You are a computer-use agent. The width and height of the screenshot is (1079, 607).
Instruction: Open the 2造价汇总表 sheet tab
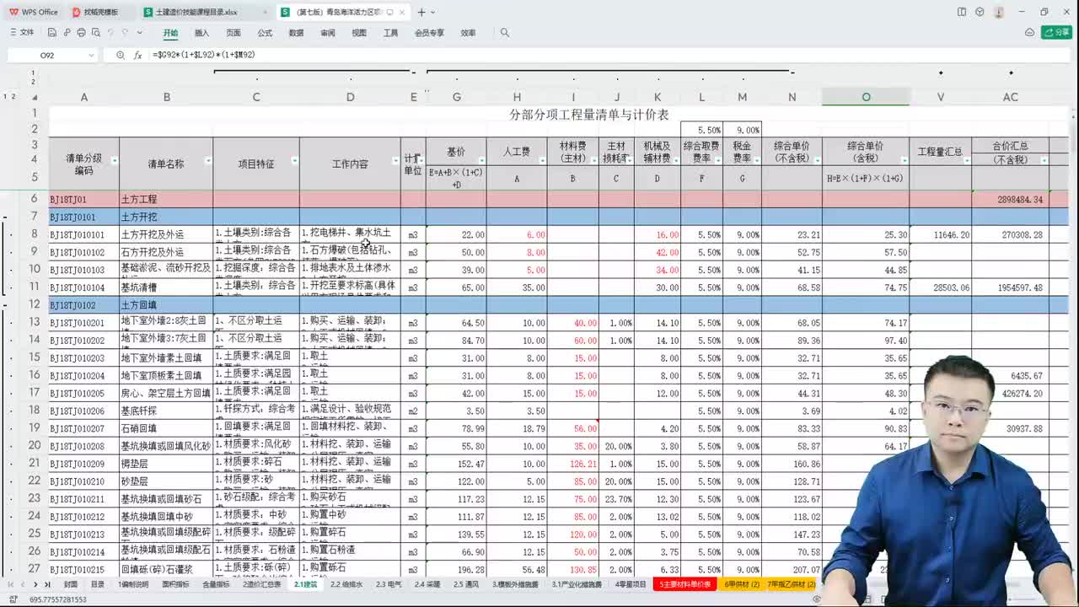tap(262, 584)
